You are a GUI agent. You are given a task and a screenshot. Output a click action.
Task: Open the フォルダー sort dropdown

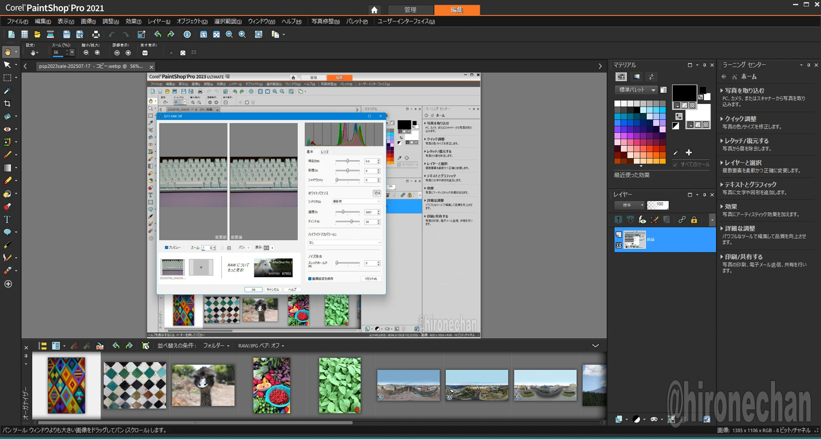216,346
